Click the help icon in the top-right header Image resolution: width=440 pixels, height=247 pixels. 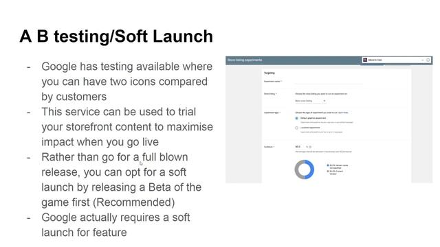(428, 60)
